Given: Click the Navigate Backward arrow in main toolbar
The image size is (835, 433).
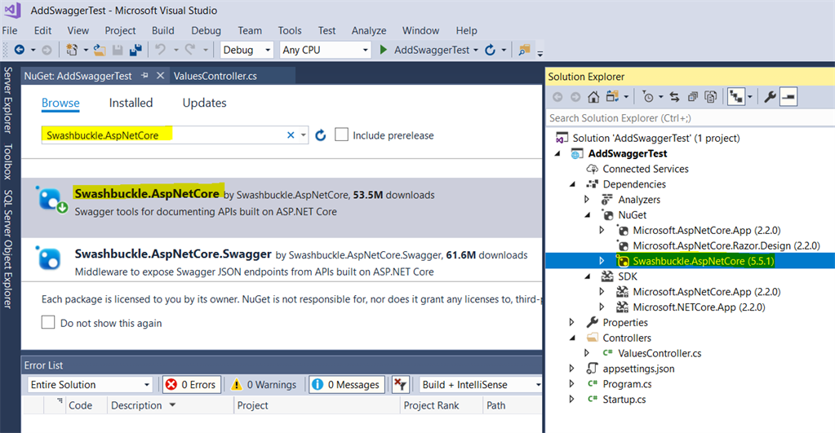Looking at the screenshot, I should point(19,50).
